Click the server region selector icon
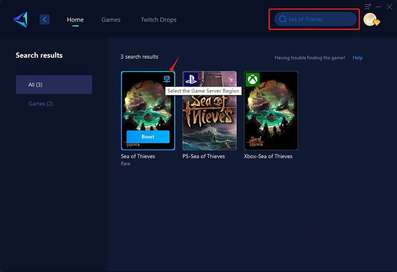Viewport: 397px width, 272px height. pyautogui.click(x=167, y=79)
